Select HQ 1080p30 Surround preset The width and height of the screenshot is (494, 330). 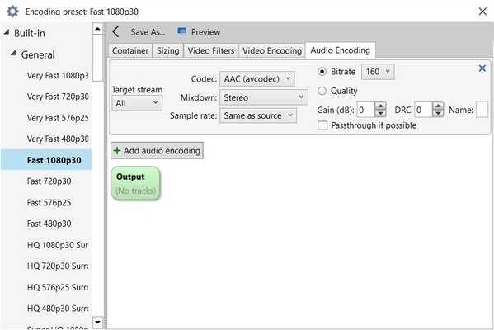coord(58,245)
